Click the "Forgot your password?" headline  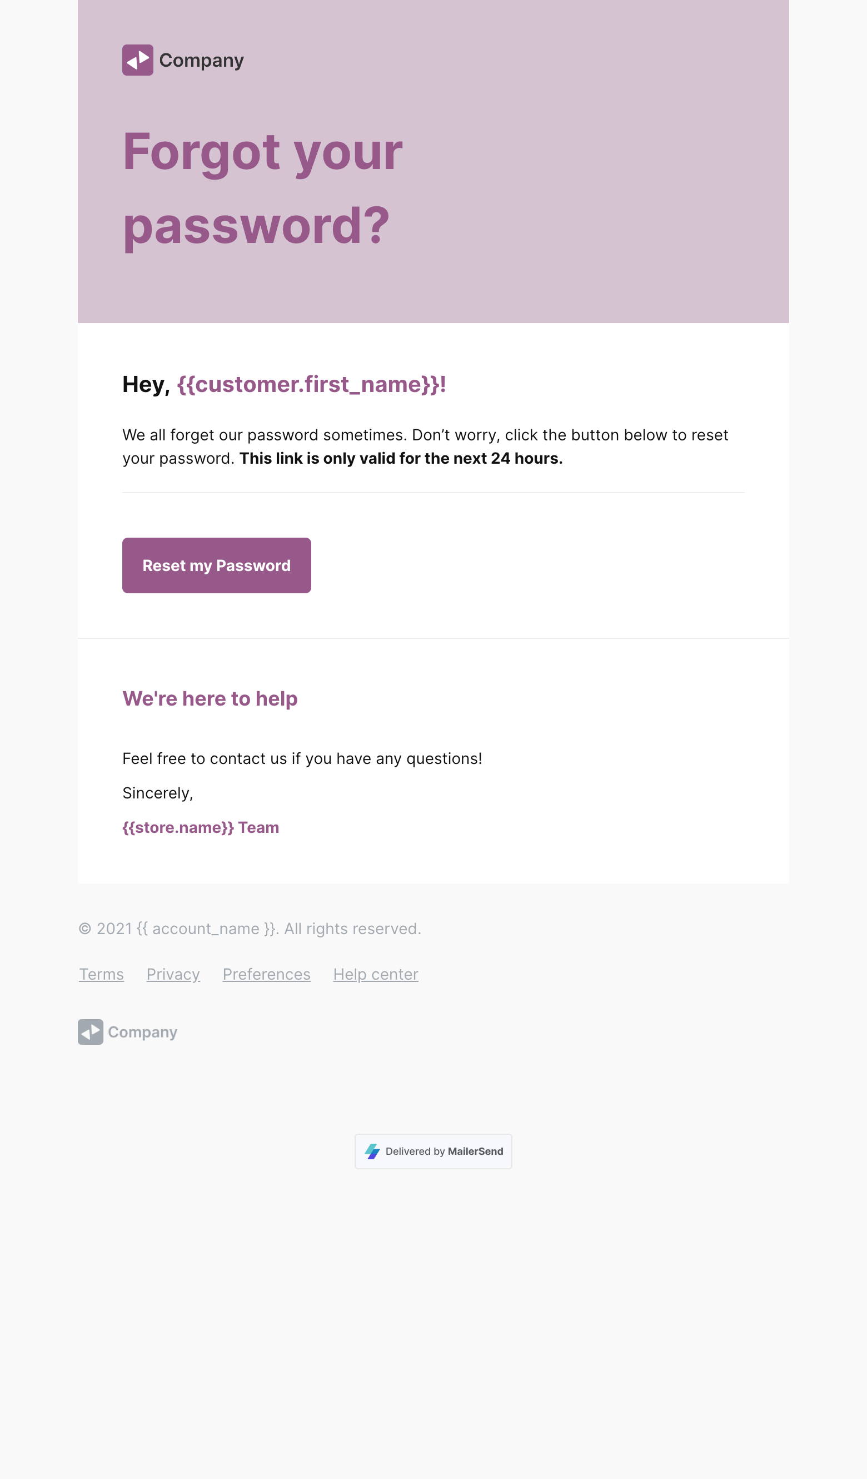pos(262,188)
